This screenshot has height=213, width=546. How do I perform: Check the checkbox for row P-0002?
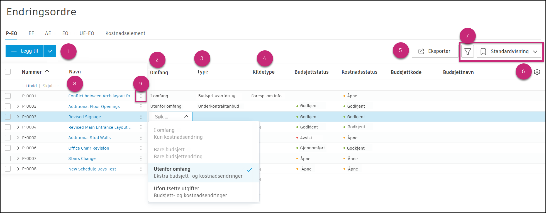[x=8, y=106]
